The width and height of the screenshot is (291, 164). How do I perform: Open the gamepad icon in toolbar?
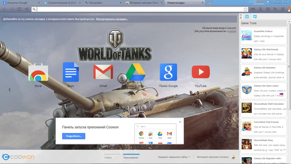tap(253, 9)
